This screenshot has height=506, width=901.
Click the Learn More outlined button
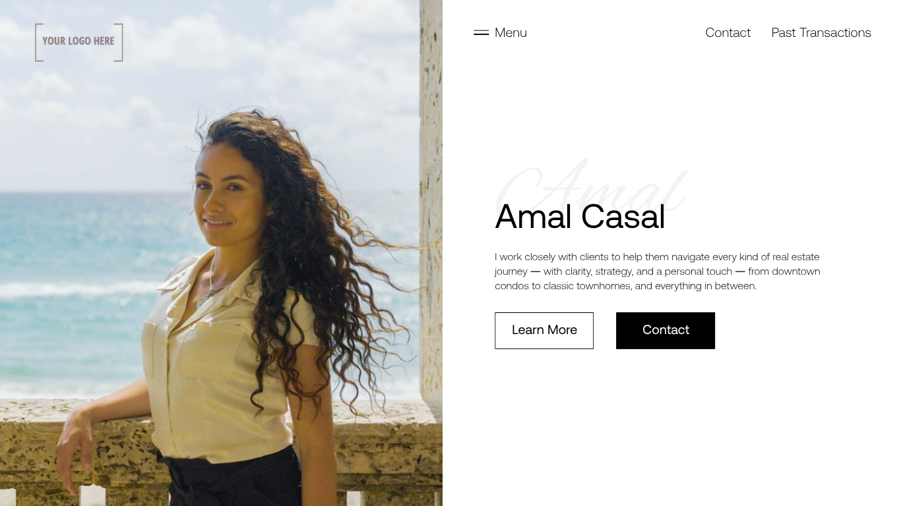(544, 331)
